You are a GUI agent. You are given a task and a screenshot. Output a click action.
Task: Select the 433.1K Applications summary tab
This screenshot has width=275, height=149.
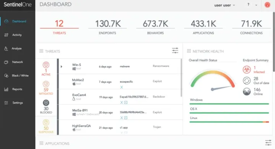pyautogui.click(x=204, y=27)
